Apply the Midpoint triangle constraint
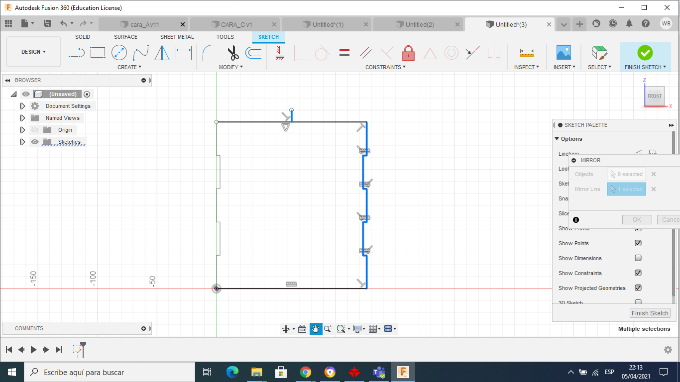Image resolution: width=680 pixels, height=382 pixels. [x=430, y=53]
